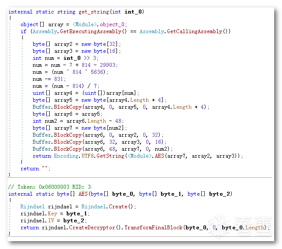Click the number 29903

point(107,65)
